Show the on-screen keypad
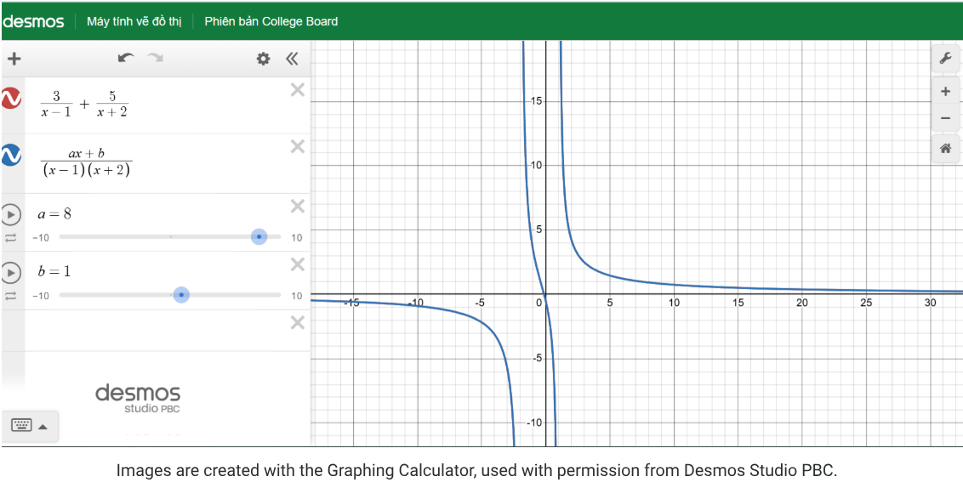 (x=22, y=425)
